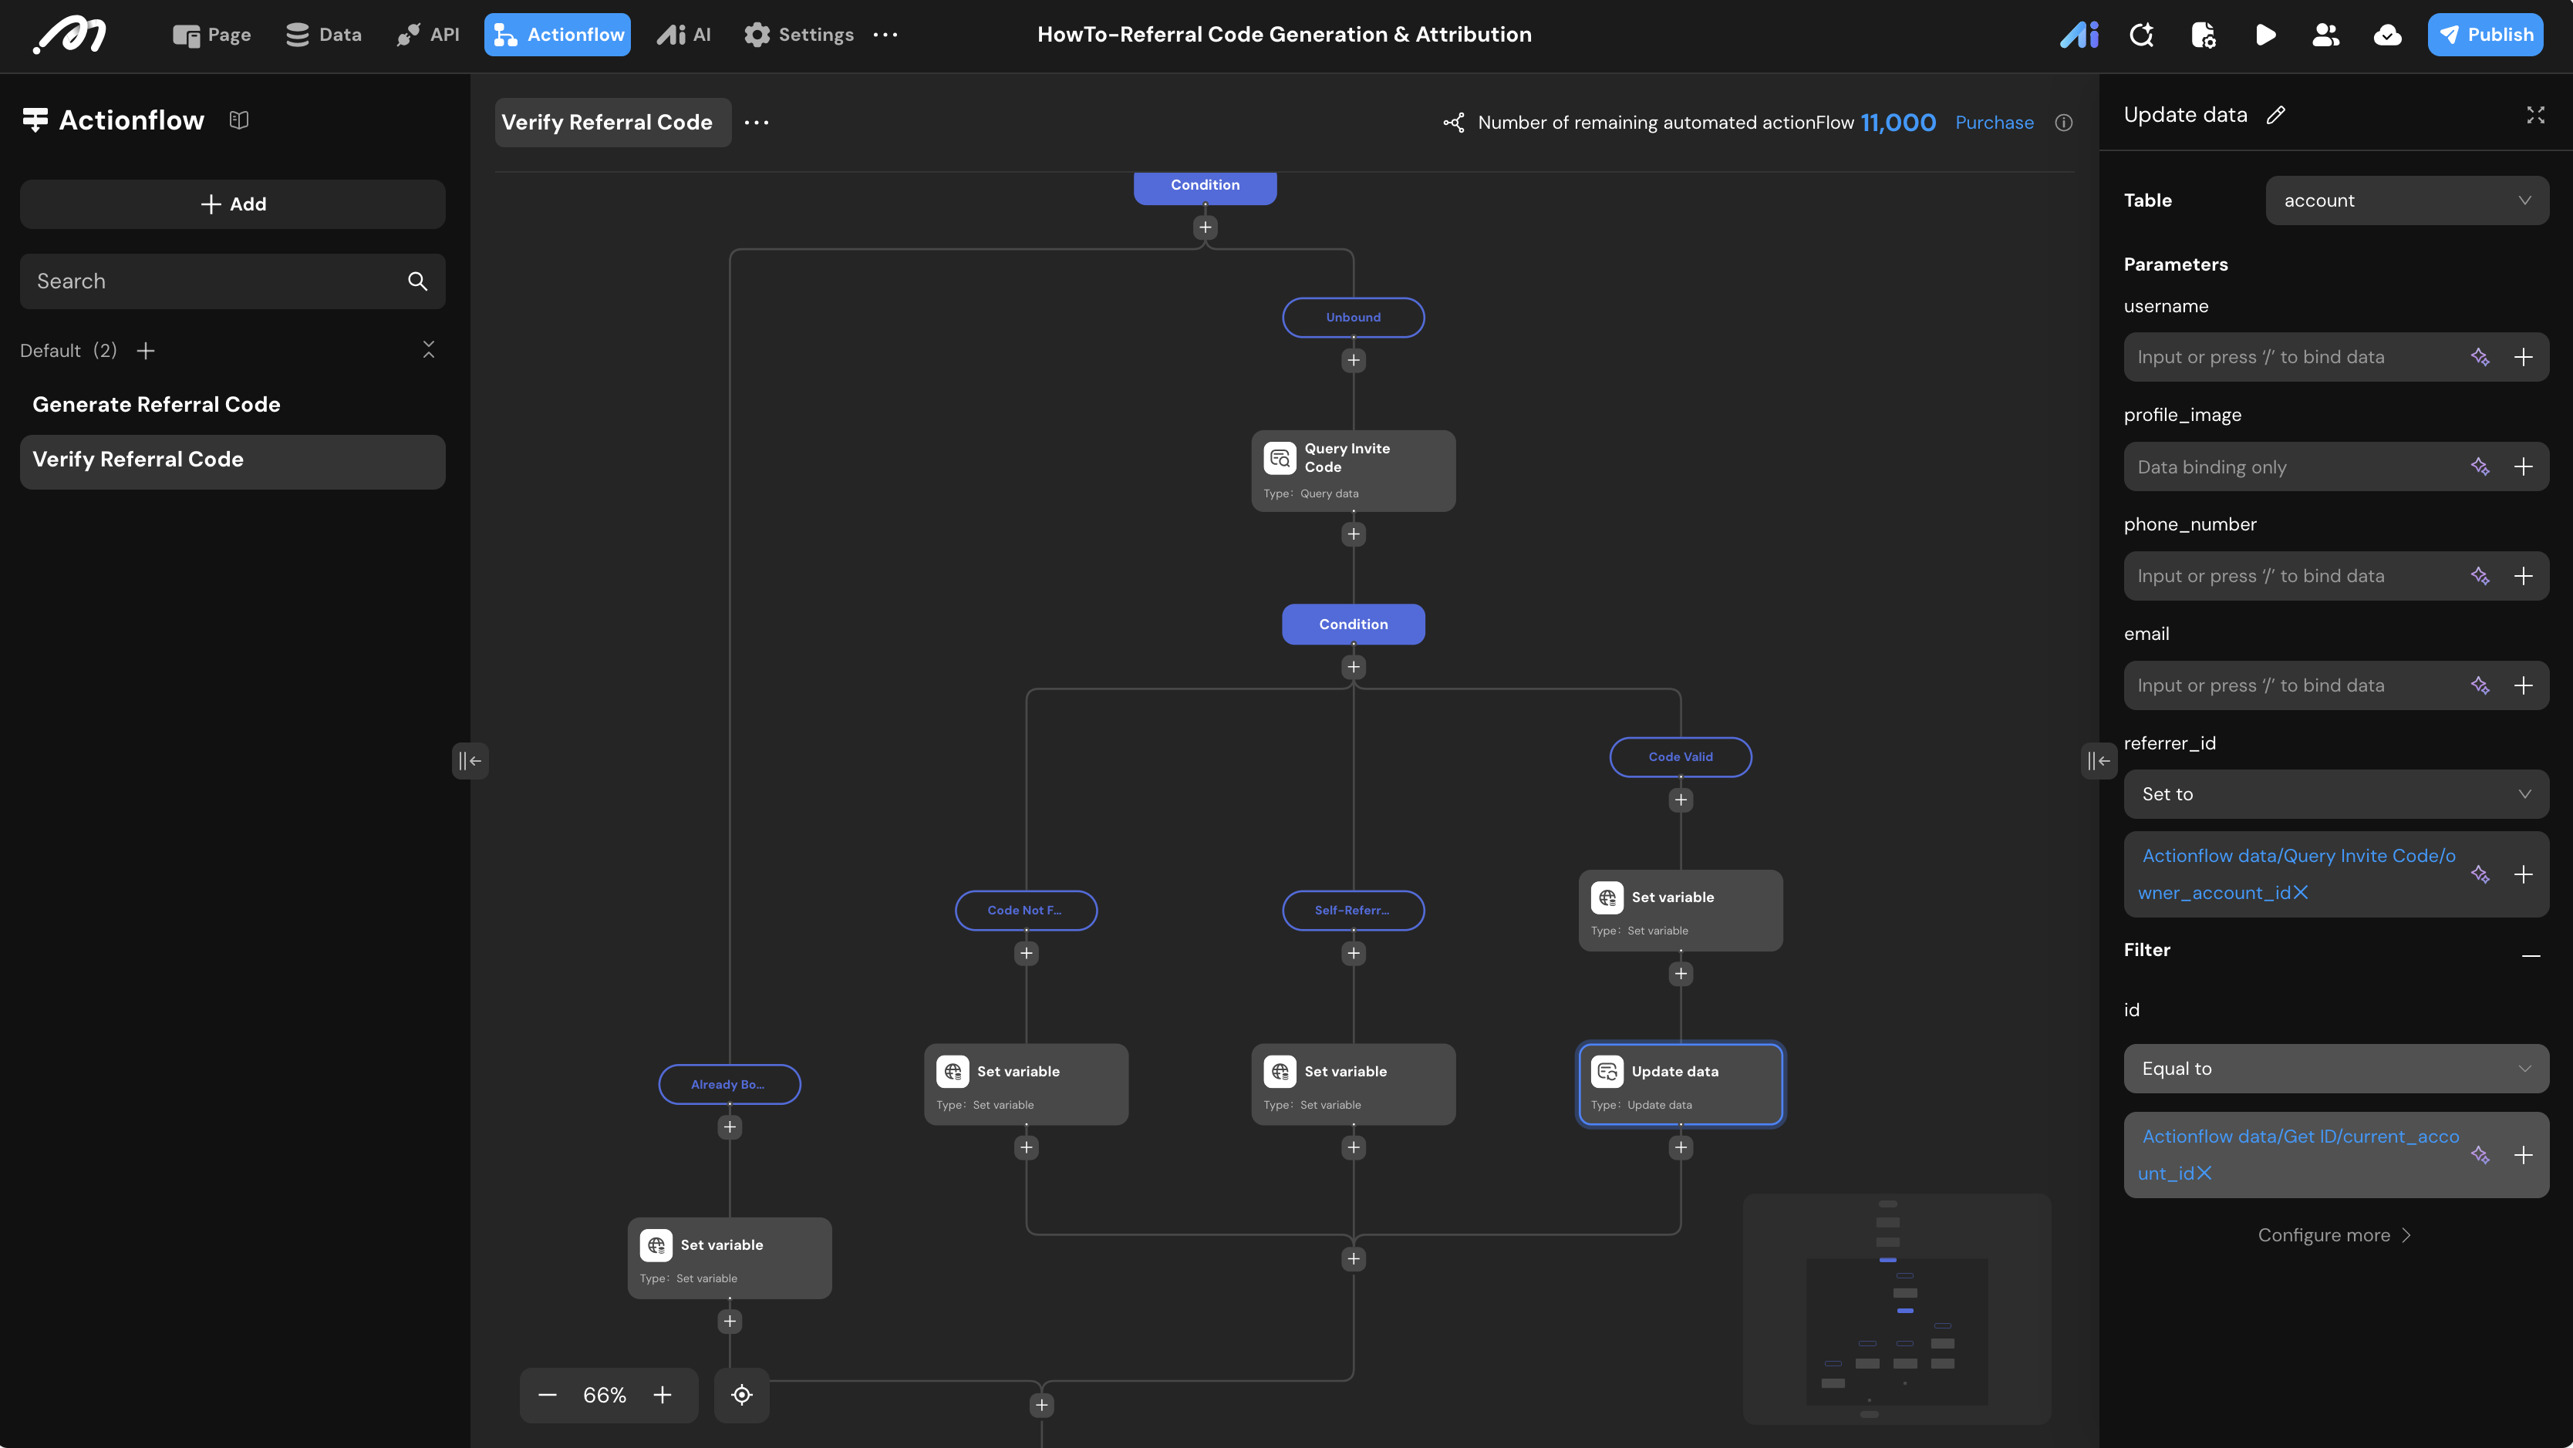Select Generate Referral Code actionflow
The image size is (2573, 1448).
157,405
